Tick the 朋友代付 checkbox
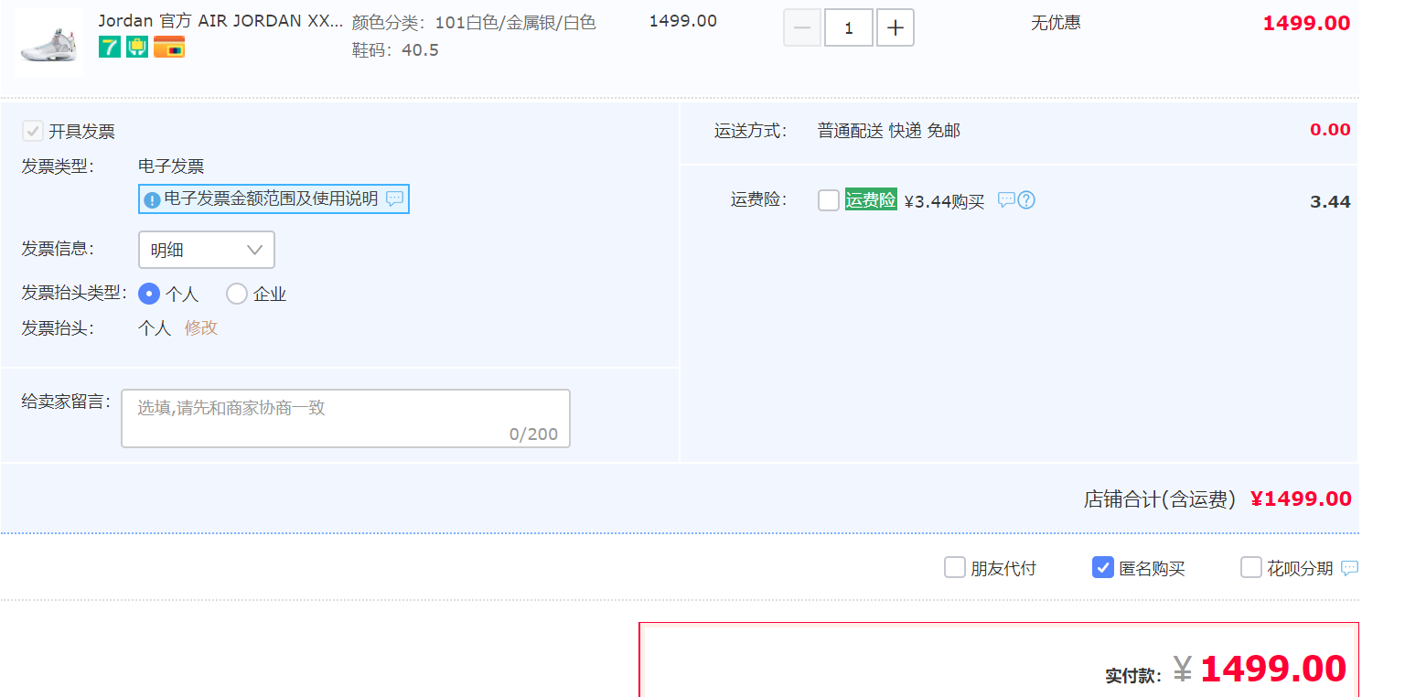The height and width of the screenshot is (697, 1405). click(x=955, y=568)
